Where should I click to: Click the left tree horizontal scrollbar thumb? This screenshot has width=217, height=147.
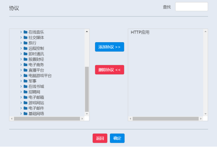point(47,118)
